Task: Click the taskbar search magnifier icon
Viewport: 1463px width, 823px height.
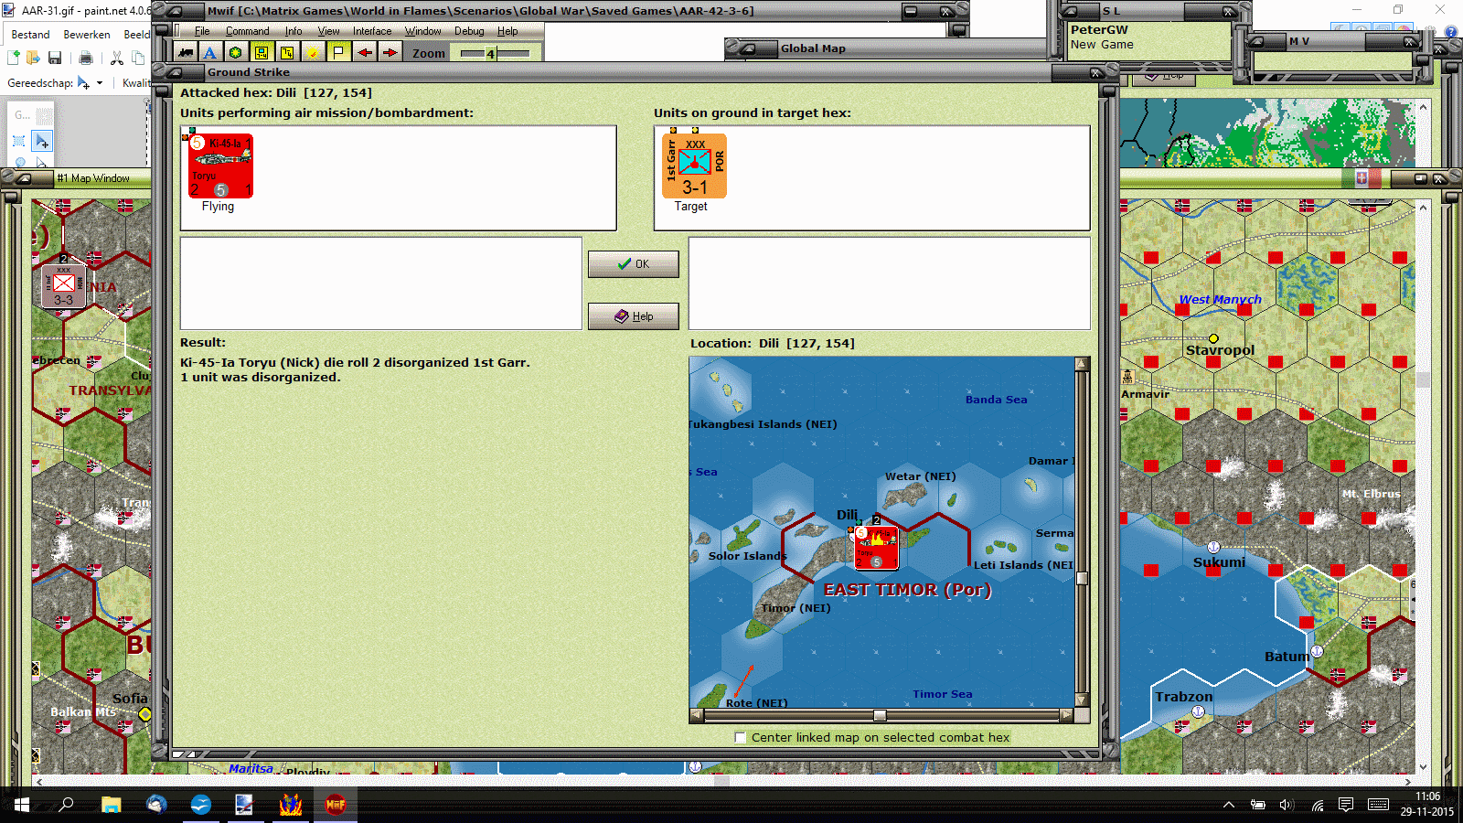Action: (x=66, y=805)
